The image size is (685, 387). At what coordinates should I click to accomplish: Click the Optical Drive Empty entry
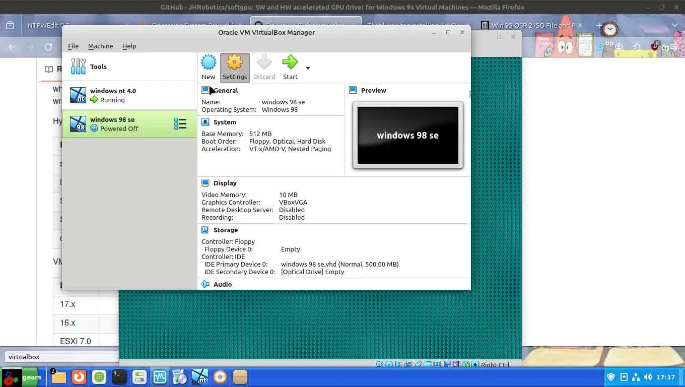(x=312, y=272)
